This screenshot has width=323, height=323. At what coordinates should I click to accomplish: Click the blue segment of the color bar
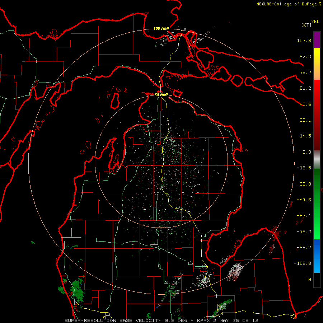(x=317, y=256)
